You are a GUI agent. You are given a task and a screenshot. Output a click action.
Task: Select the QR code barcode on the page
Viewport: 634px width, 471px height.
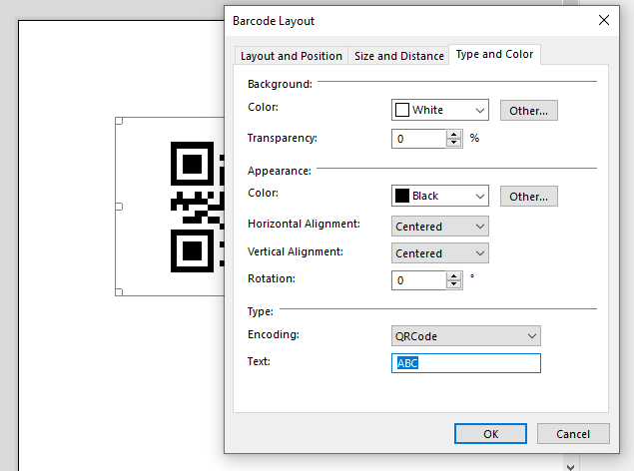[x=197, y=207]
